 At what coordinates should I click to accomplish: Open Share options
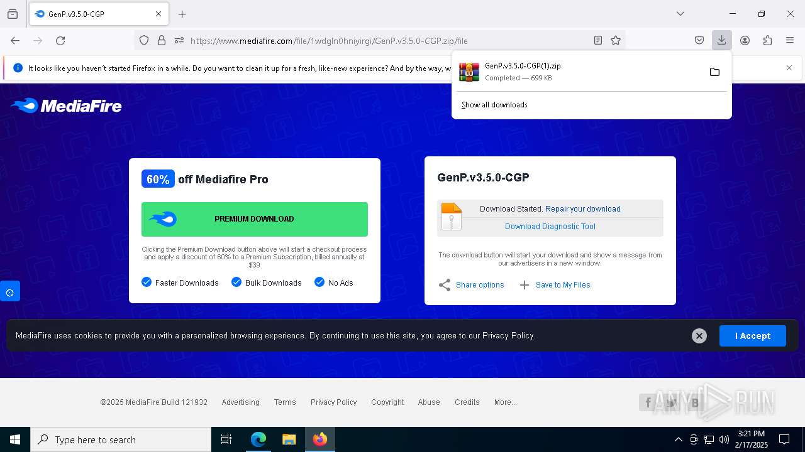coord(472,285)
